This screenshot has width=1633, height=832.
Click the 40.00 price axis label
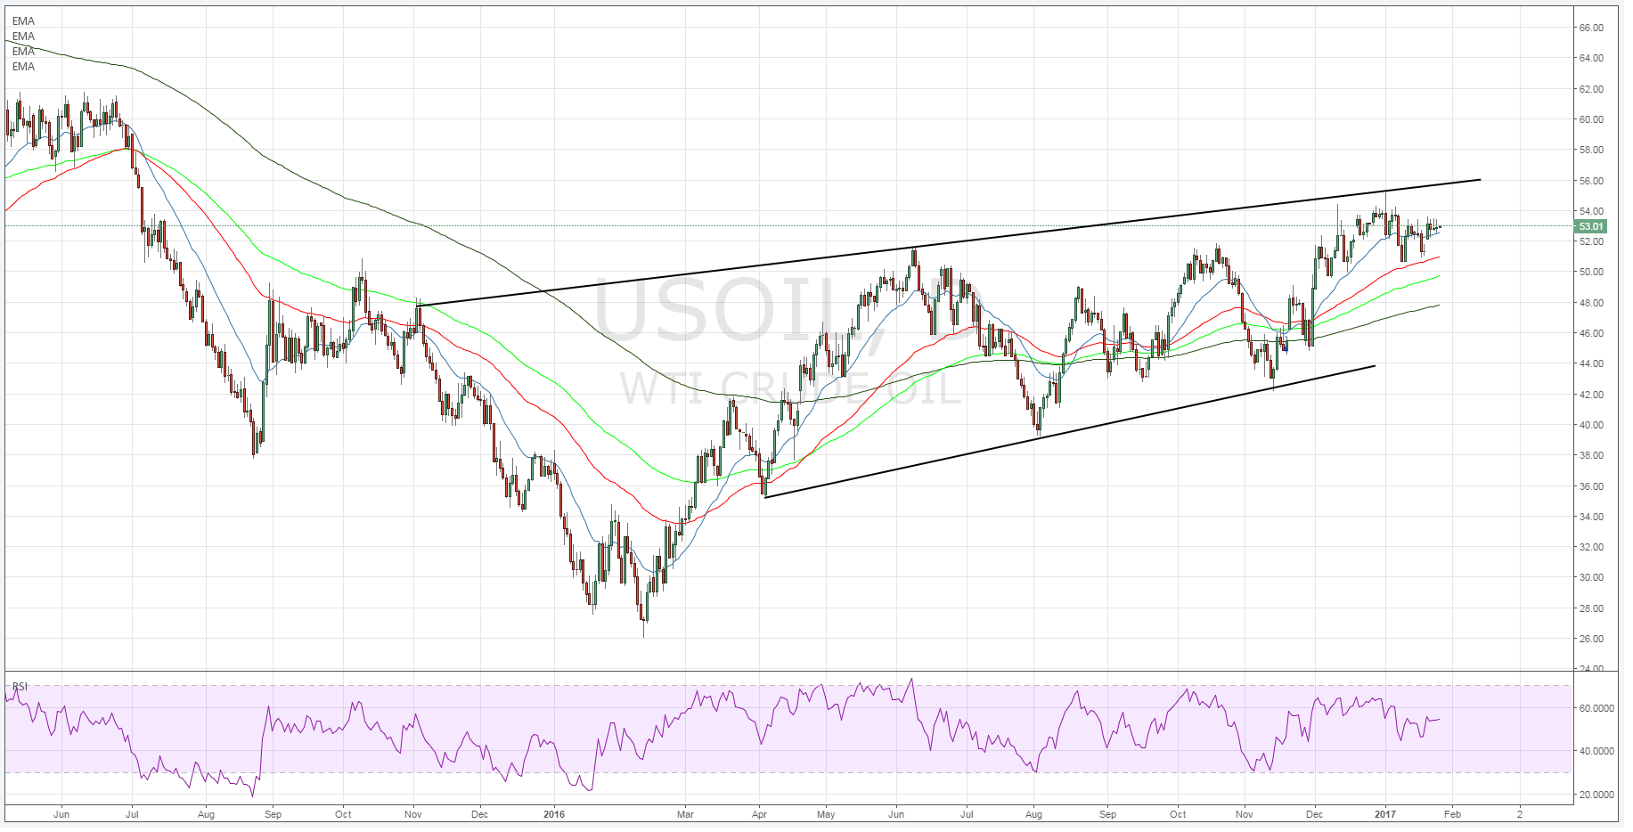click(1591, 425)
